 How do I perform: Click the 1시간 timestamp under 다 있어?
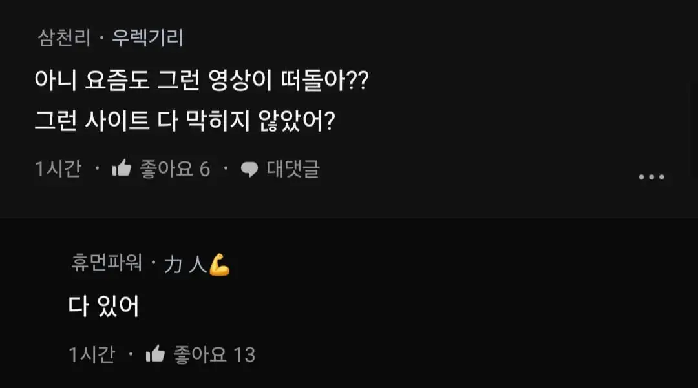click(92, 354)
